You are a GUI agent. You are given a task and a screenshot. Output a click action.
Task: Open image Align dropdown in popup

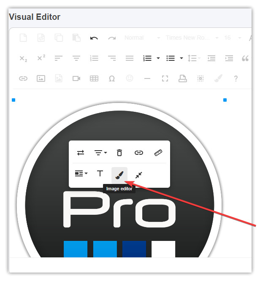click(100, 153)
